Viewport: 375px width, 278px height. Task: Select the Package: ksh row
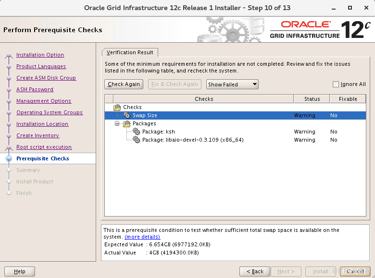[x=235, y=132]
